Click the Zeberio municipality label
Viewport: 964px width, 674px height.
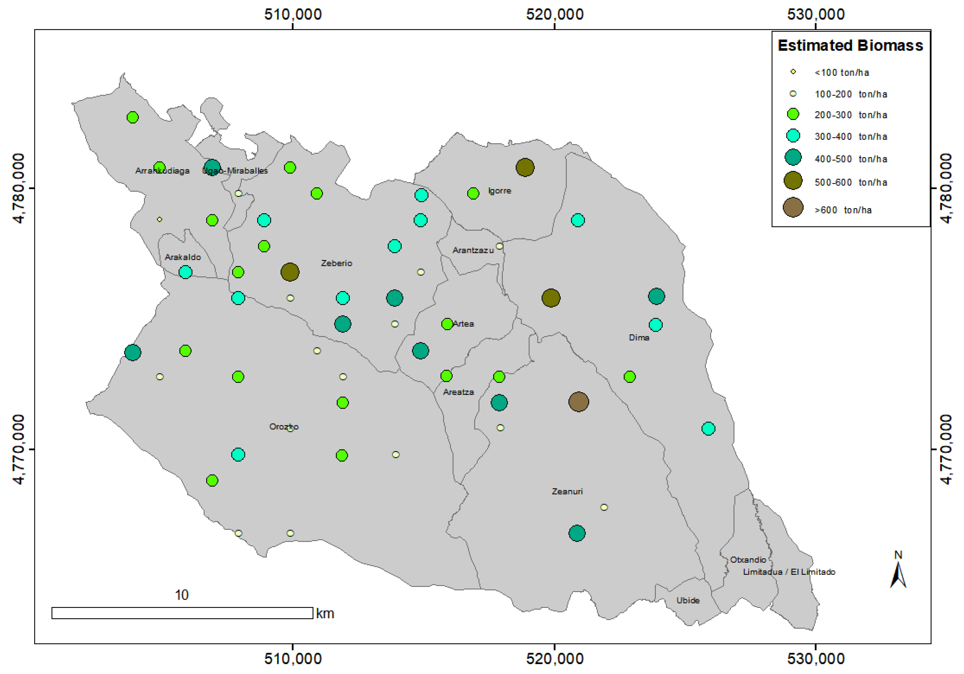coord(336,263)
